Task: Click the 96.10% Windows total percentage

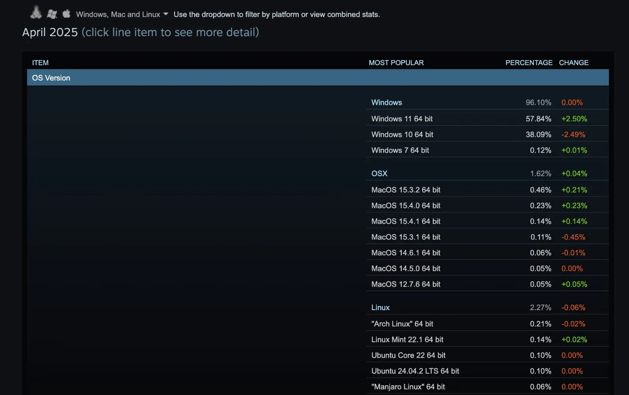Action: [x=539, y=102]
